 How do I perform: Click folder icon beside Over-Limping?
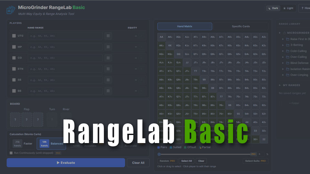pyautogui.click(x=288, y=75)
